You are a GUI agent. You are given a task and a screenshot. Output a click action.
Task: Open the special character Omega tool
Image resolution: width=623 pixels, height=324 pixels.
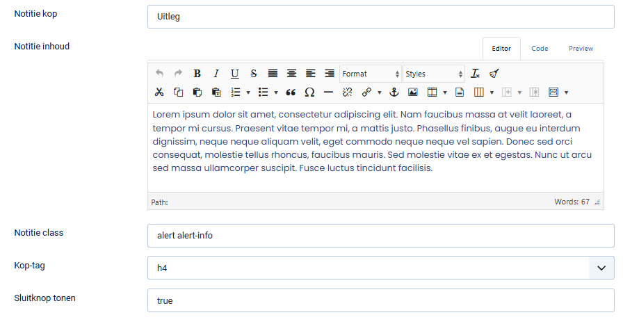click(309, 92)
